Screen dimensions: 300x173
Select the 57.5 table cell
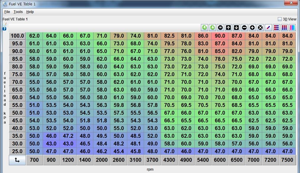click(x=119, y=113)
